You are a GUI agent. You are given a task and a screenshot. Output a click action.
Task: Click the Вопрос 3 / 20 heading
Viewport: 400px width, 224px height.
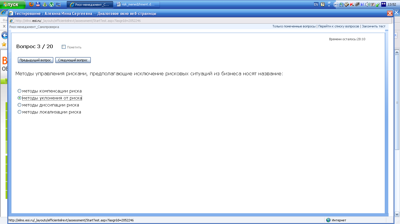35,46
